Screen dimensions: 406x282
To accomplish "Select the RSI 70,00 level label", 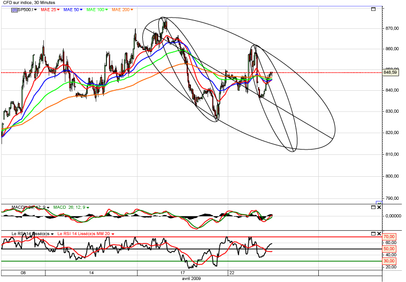I will tap(390, 237).
